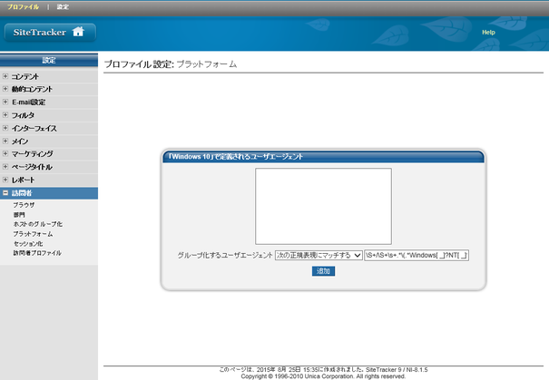Open the 次の正規表現にマッチする dropdown
This screenshot has width=549, height=380.
(319, 256)
